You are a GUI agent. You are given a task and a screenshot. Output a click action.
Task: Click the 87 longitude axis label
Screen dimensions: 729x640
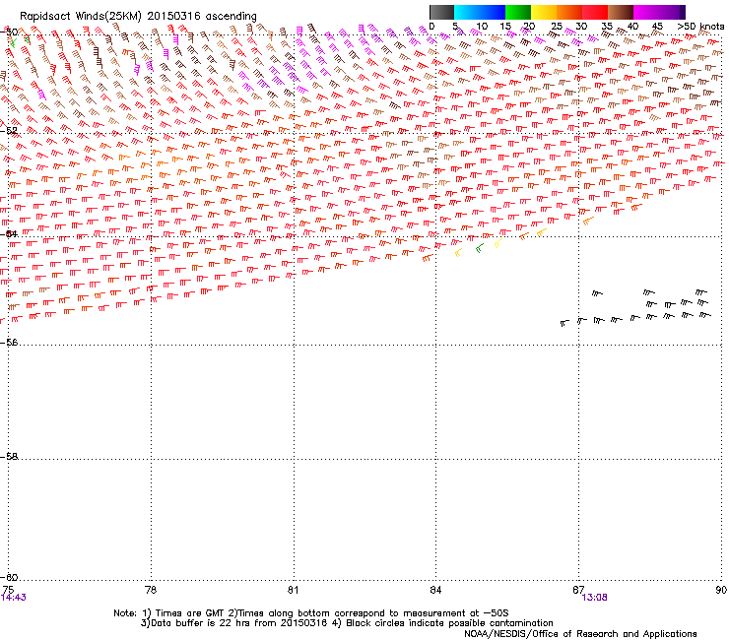pyautogui.click(x=578, y=590)
